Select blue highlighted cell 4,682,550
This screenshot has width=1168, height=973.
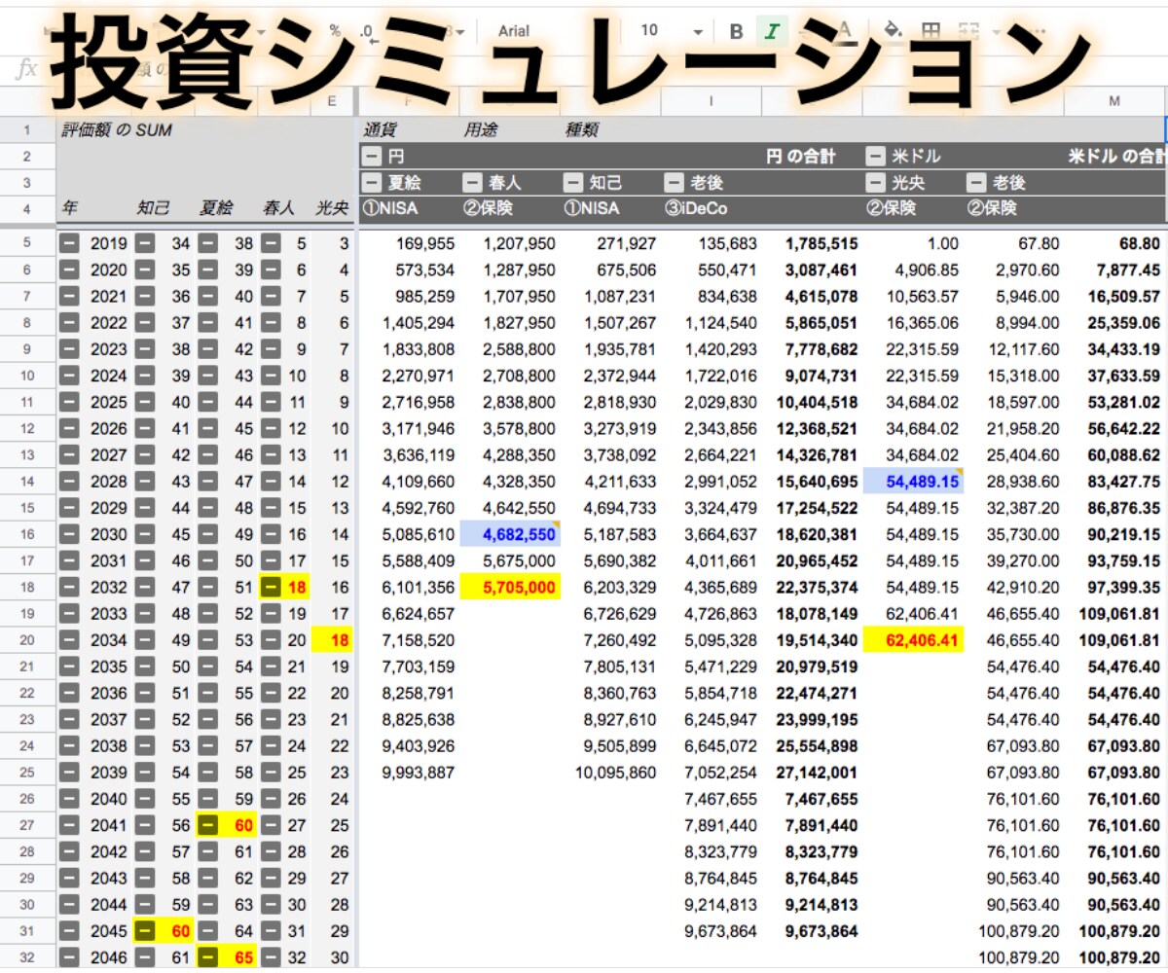(x=511, y=534)
